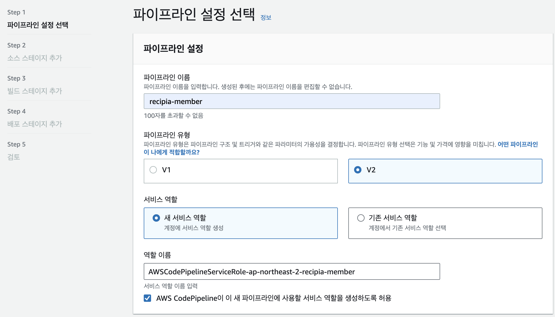Image resolution: width=555 pixels, height=317 pixels.
Task: Toggle the V2 radio inside its selection card
Action: (x=358, y=170)
